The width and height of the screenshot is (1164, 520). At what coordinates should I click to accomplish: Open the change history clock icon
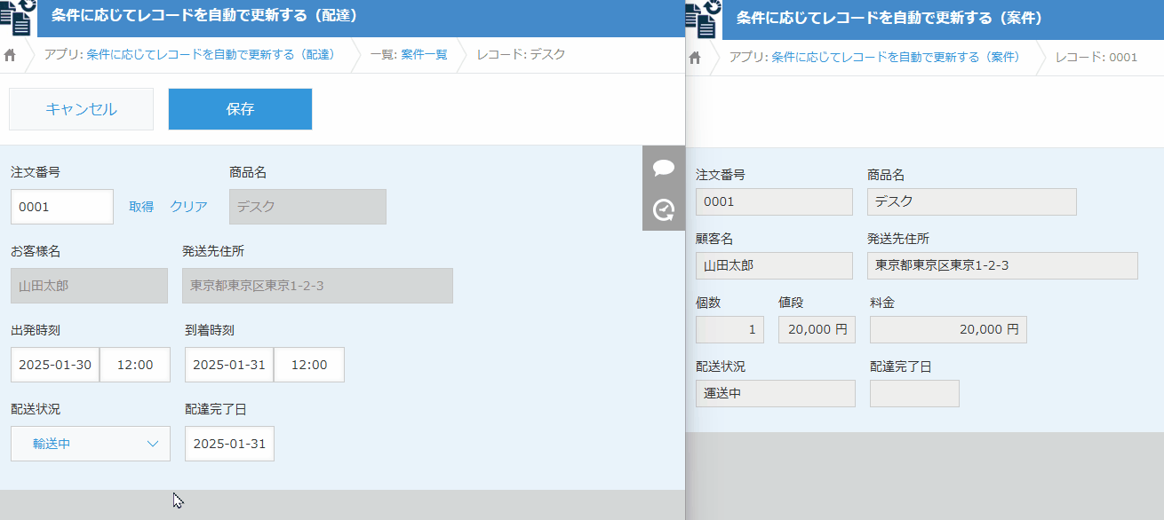pos(663,210)
